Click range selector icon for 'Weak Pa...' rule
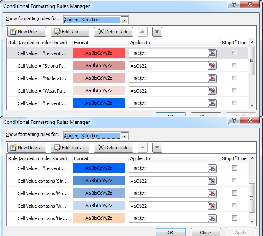The width and height of the screenshot is (263, 236). 212,91
